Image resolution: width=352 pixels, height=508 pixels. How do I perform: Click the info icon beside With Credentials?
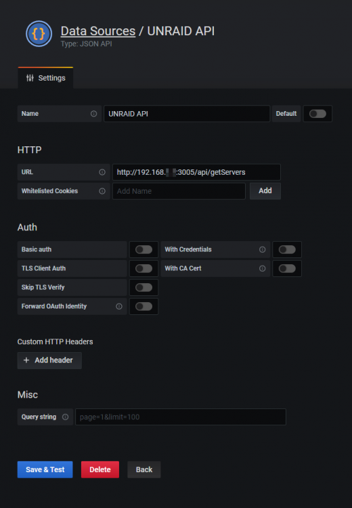pos(262,249)
